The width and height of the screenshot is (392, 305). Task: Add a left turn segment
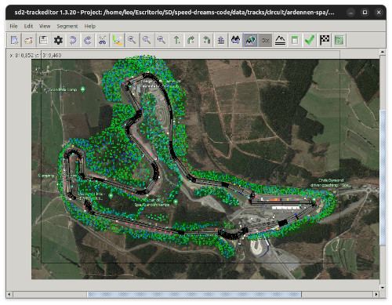[x=206, y=40]
